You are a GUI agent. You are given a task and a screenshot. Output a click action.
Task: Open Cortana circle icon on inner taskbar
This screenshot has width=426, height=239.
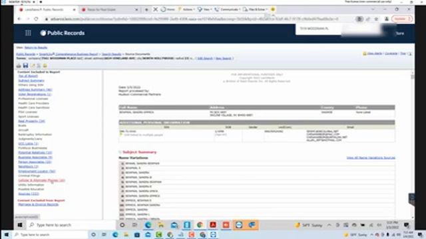pos(122,225)
